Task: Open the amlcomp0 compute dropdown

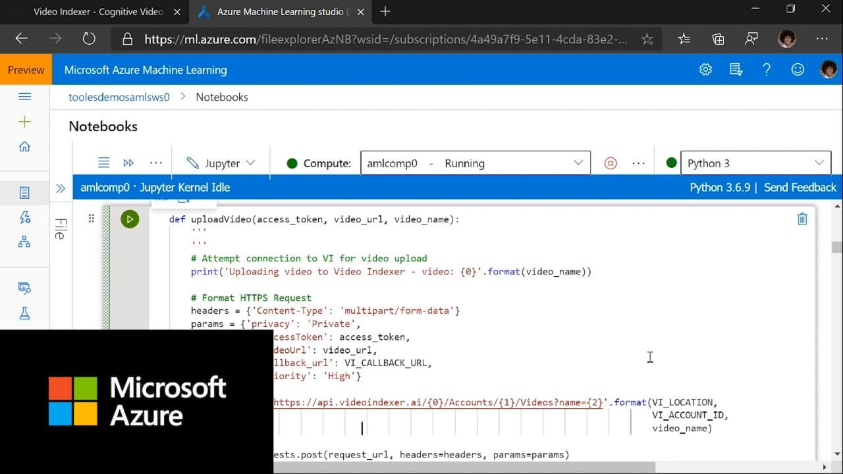Action: tap(476, 163)
